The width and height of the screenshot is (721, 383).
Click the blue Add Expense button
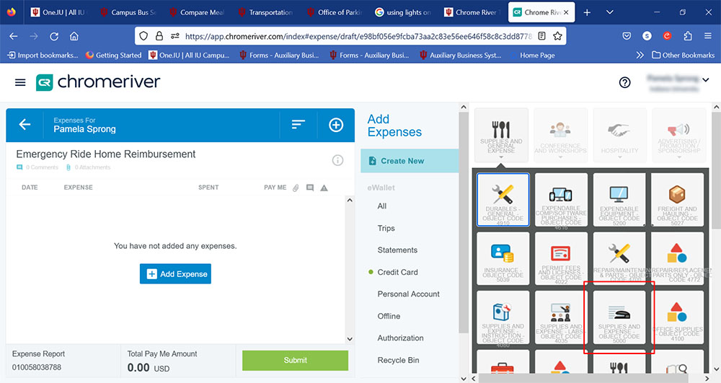175,273
